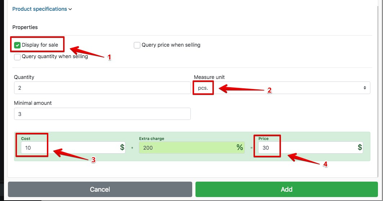Click the dollar icon in the Cost field
Viewport: 383px width, 201px height.
(x=122, y=148)
